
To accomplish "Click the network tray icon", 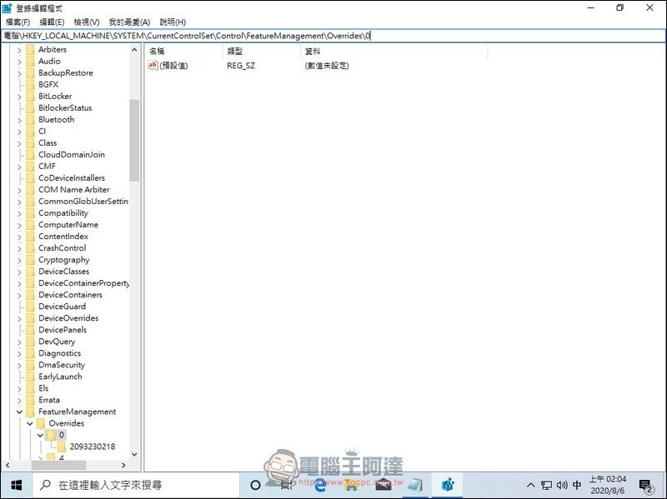I will 546,485.
